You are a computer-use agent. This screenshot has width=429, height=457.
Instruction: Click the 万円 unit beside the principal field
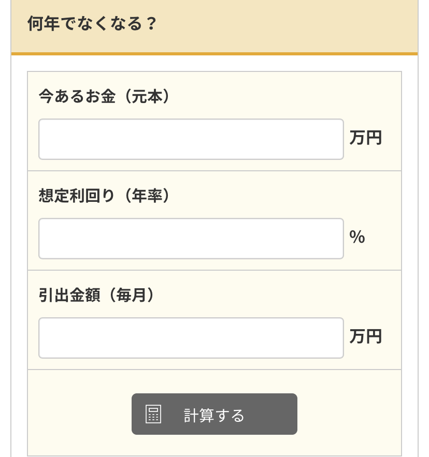[x=366, y=138]
